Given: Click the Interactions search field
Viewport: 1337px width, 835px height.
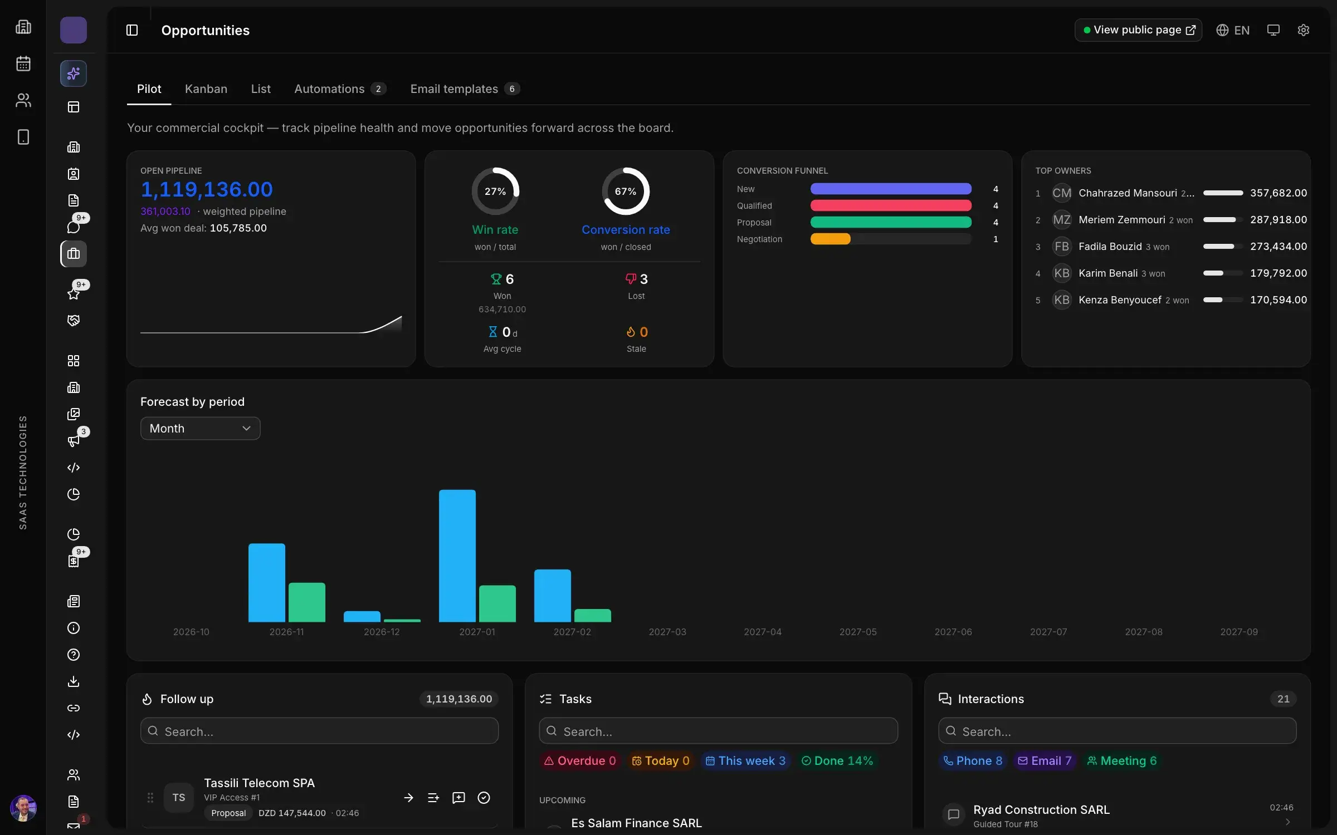Looking at the screenshot, I should 1117,731.
